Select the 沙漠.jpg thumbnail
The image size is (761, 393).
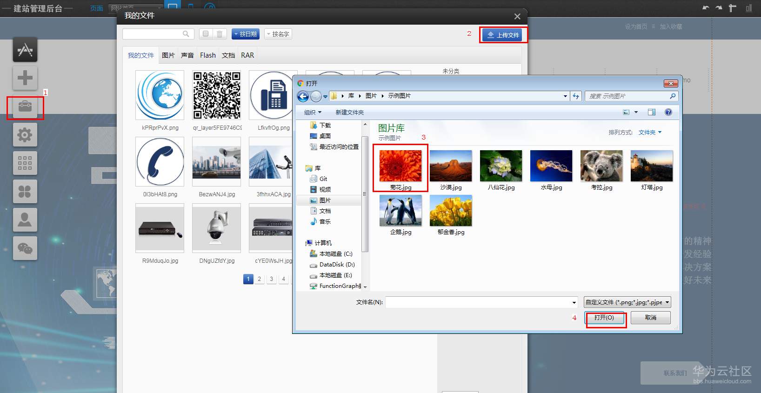(451, 166)
